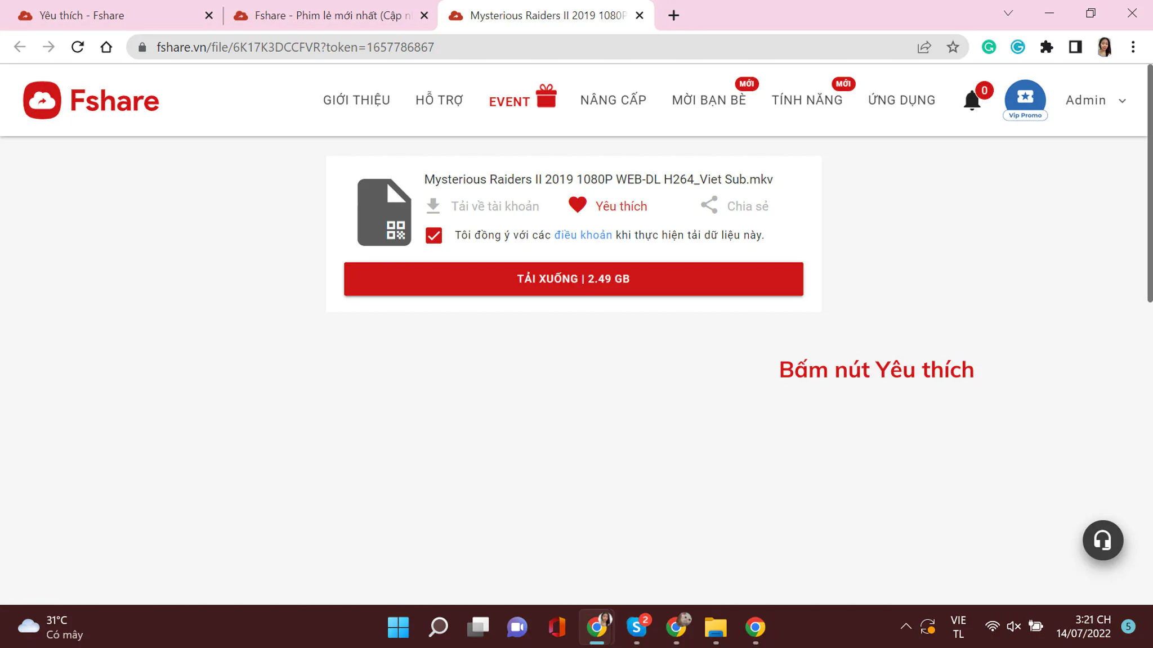Bookmark this page with the star icon
The width and height of the screenshot is (1153, 648).
click(953, 47)
